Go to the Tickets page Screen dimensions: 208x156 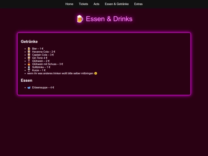[x=84, y=4]
